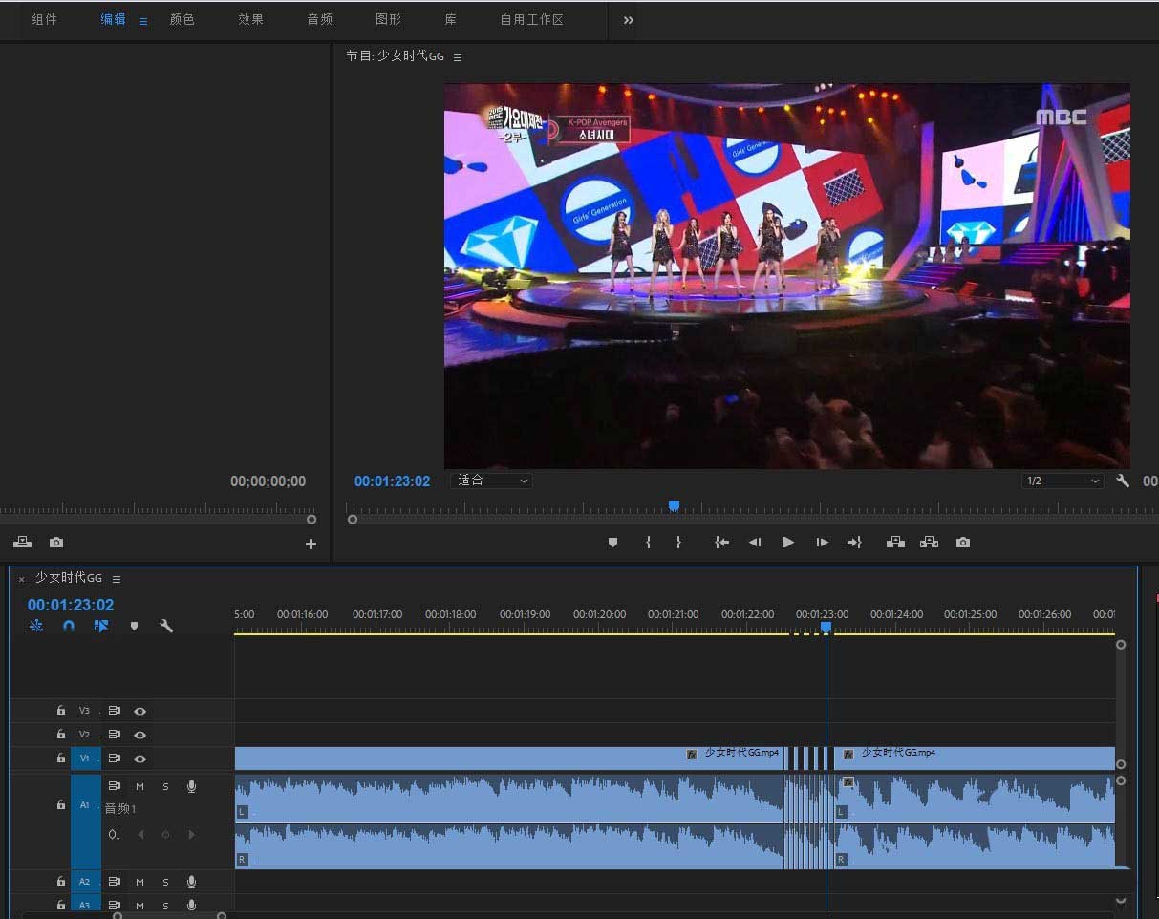Click Go to In point button
The image size is (1159, 919).
(x=722, y=543)
